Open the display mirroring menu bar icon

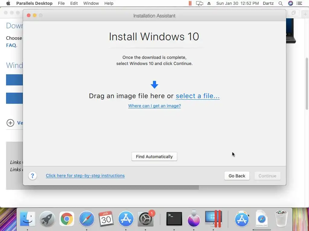tap(199, 3)
